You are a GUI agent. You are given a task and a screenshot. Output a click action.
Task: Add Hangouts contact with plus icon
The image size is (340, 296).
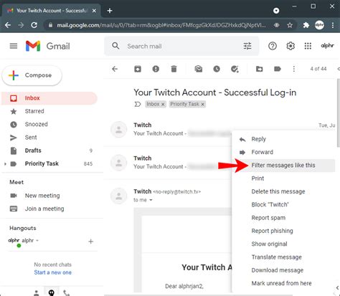pyautogui.click(x=90, y=242)
